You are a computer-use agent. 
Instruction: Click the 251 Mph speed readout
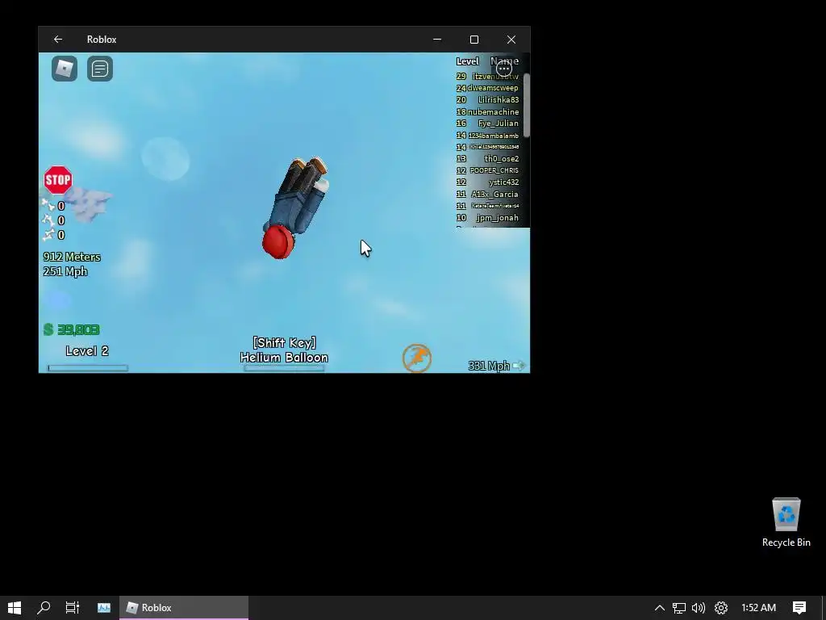click(65, 271)
